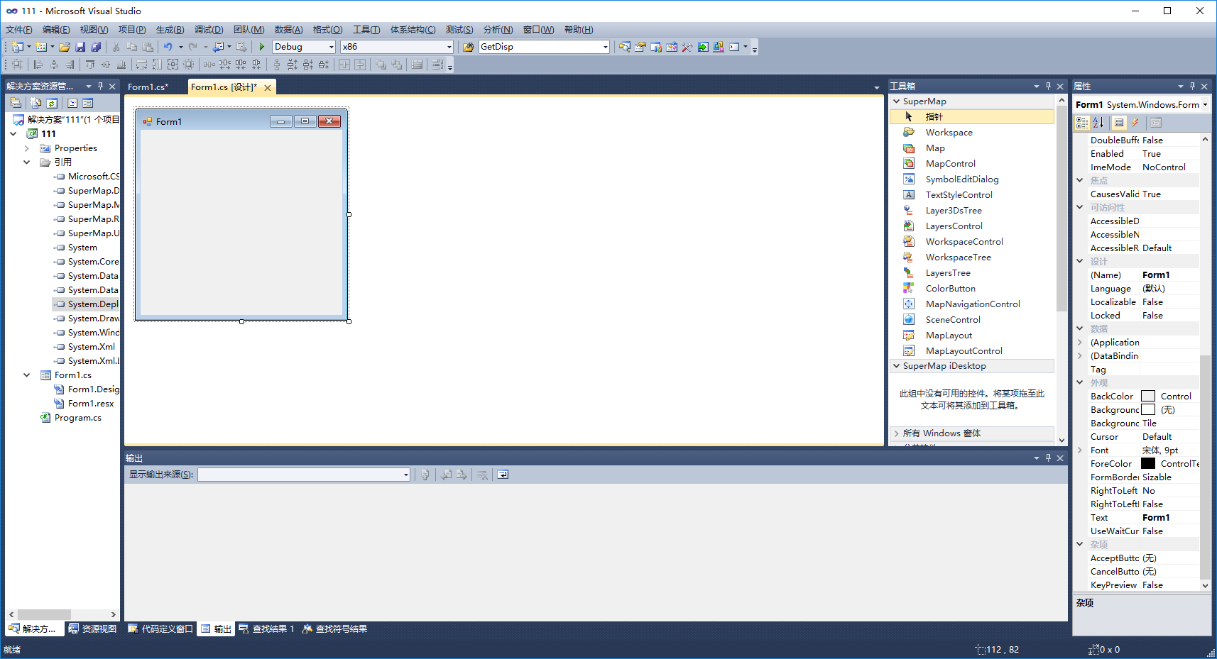
Task: Switch to the 资源视图 tab
Action: coord(92,629)
